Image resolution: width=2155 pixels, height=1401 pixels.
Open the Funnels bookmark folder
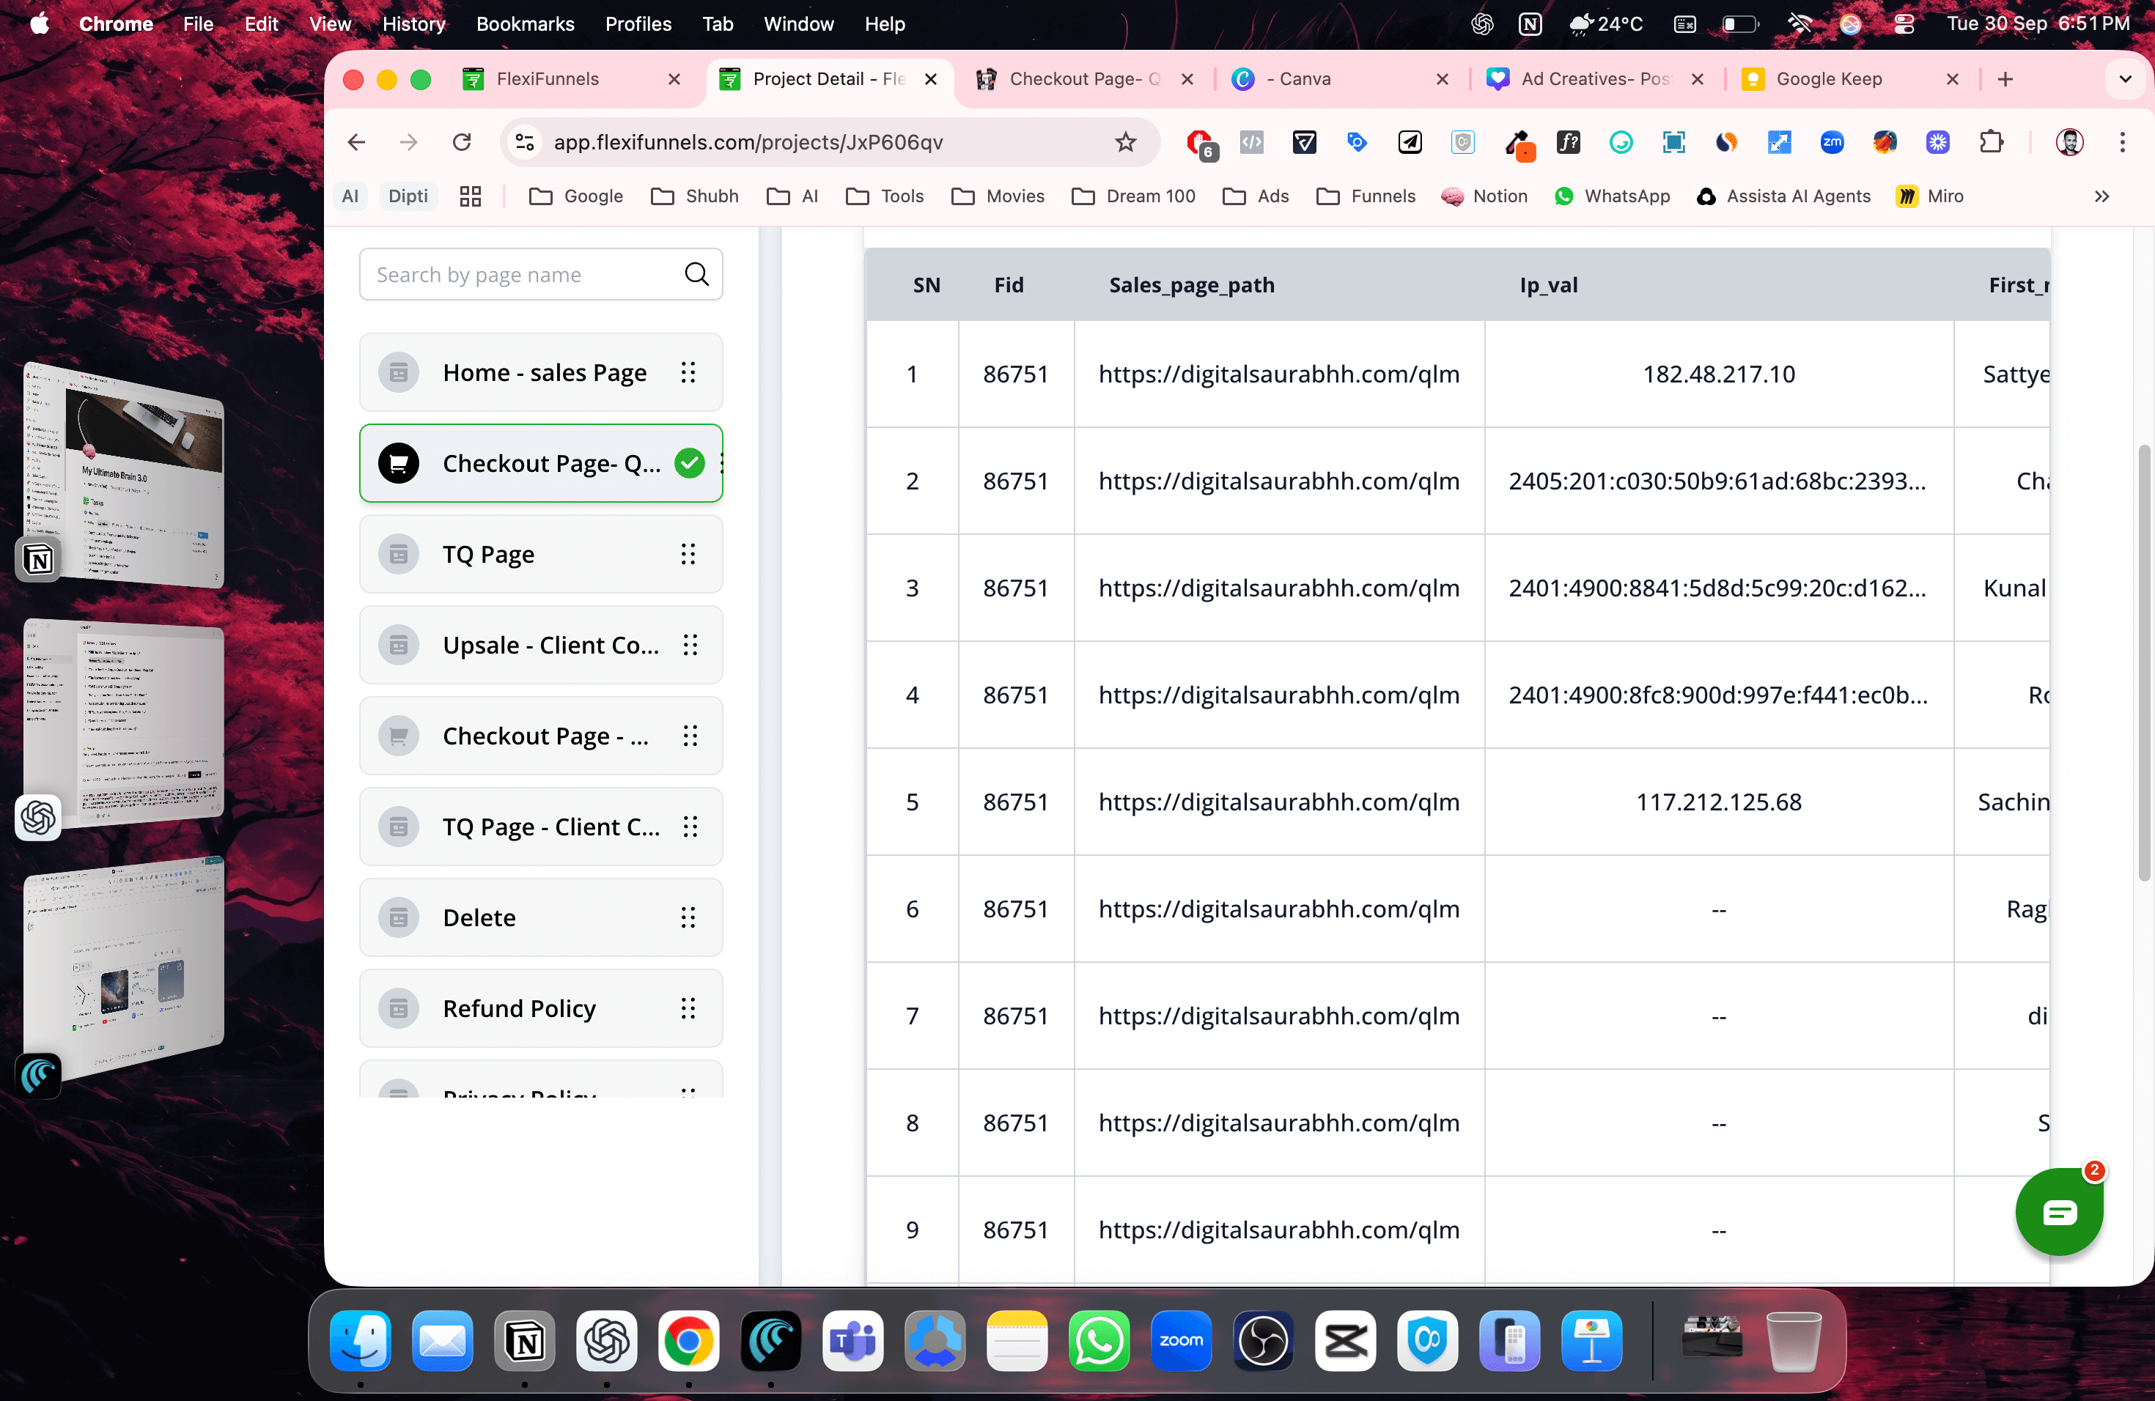pyautogui.click(x=1366, y=196)
